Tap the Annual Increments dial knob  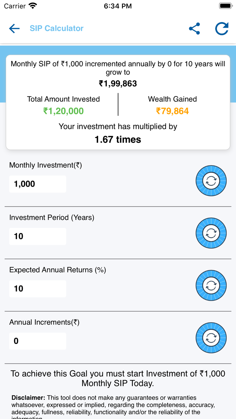(211, 338)
